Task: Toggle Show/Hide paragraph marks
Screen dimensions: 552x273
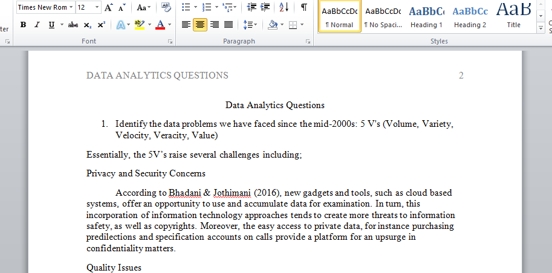Action: (304, 7)
